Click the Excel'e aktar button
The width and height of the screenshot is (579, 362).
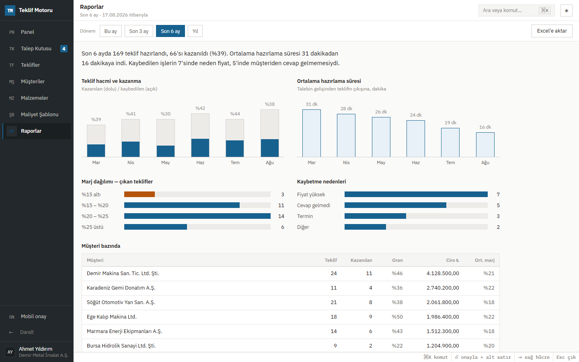point(552,31)
